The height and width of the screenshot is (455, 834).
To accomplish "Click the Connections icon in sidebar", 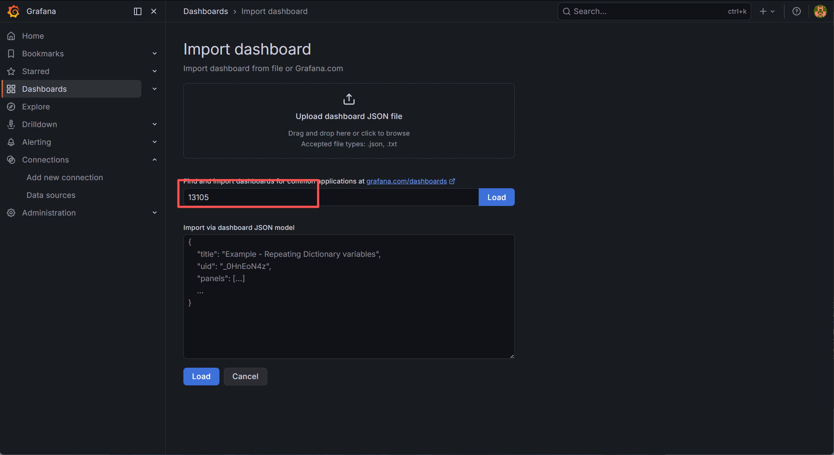I will pyautogui.click(x=11, y=160).
